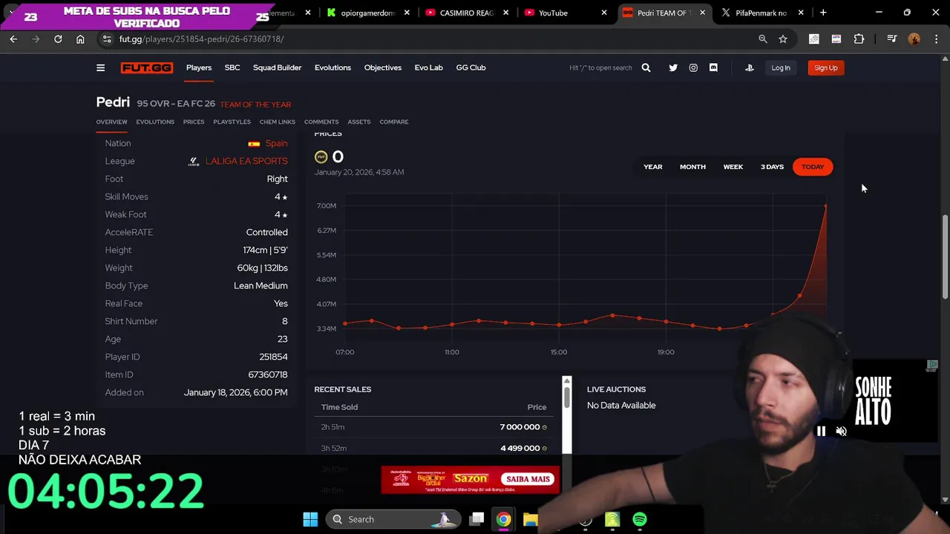
Task: Open FUT.GG Instagram icon
Action: coord(693,67)
